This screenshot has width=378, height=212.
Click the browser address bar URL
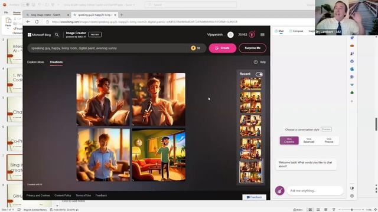(145, 22)
